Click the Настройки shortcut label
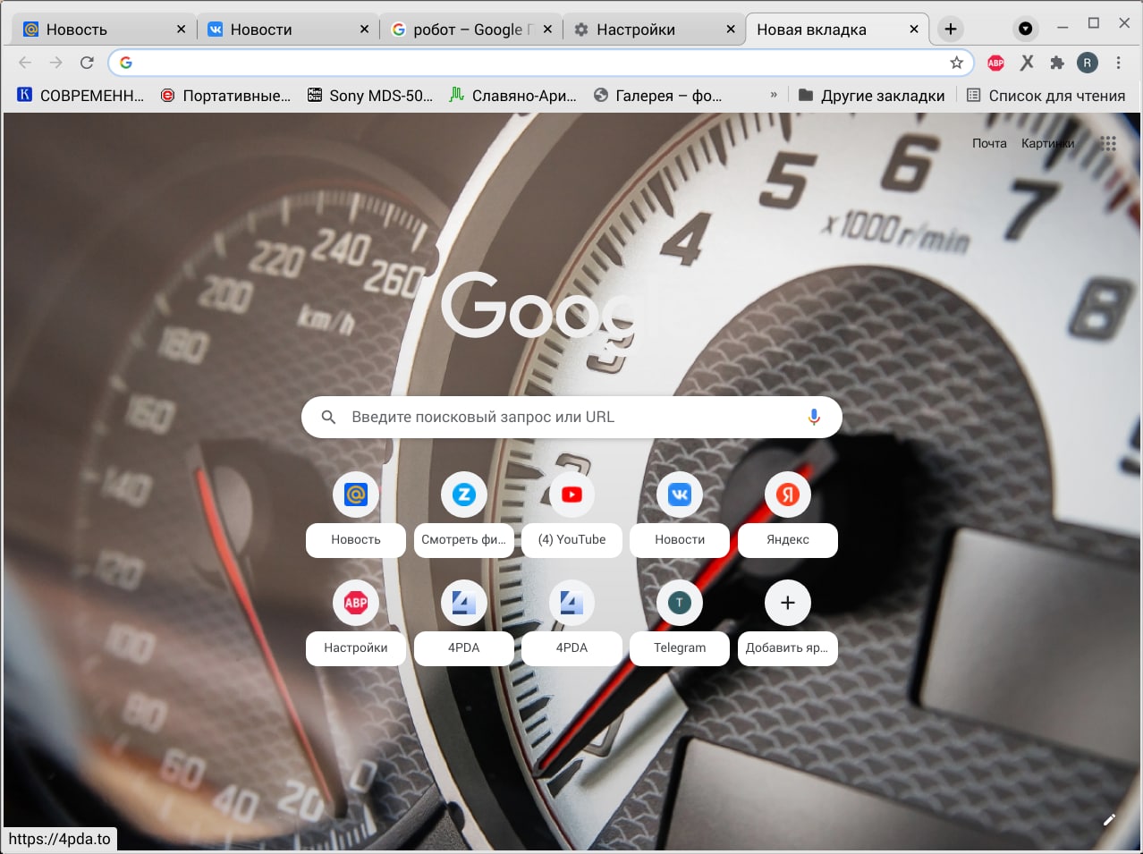1143x854 pixels. [x=356, y=647]
